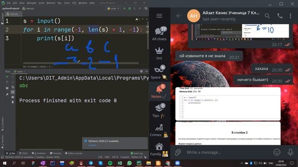Image resolution: width=298 pixels, height=167 pixels.
Task: Print console output with the printer icon
Action: [13, 97]
